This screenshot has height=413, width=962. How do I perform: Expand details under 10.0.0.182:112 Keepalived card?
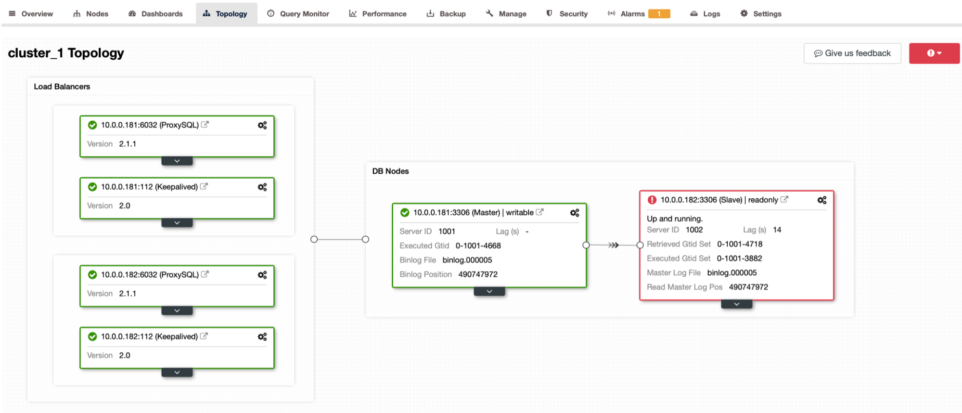(177, 372)
